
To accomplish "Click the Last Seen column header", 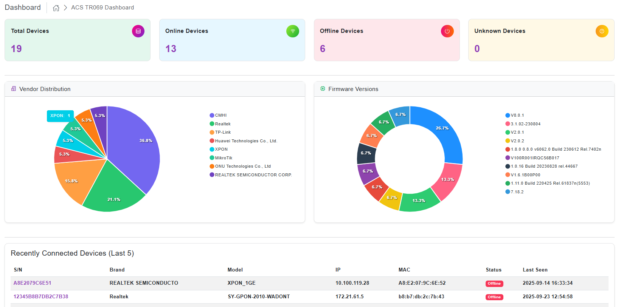I will click(535, 270).
